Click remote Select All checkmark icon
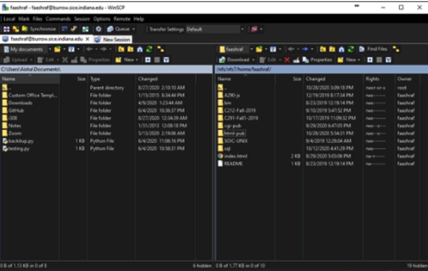Image resolution: width=428 pixels, height=271 pixels. pyautogui.click(x=388, y=60)
